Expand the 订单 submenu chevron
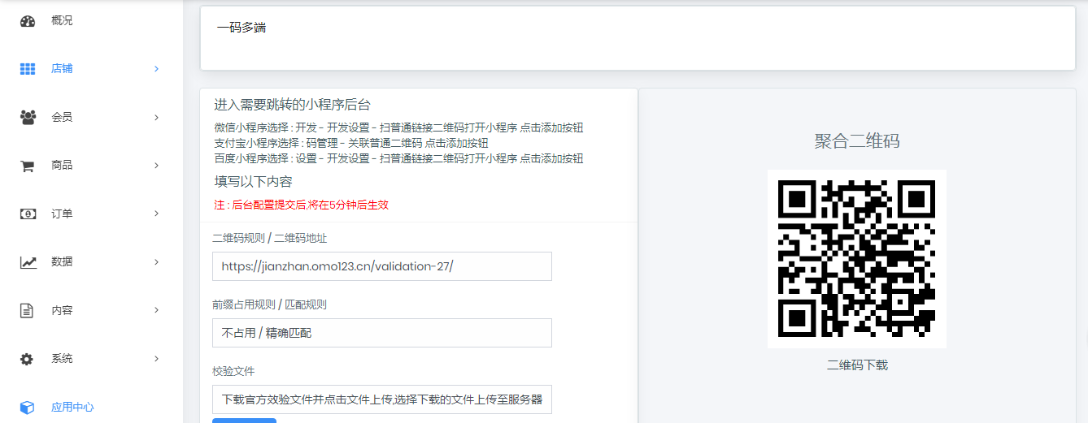 click(x=156, y=214)
